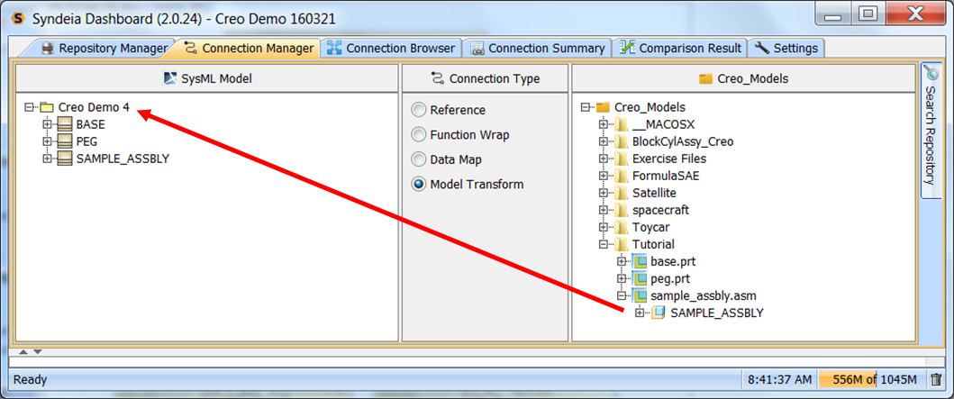Expand the BlockCylAssy_Creo folder
Viewport: 954px width, 399px height.
pyautogui.click(x=603, y=141)
